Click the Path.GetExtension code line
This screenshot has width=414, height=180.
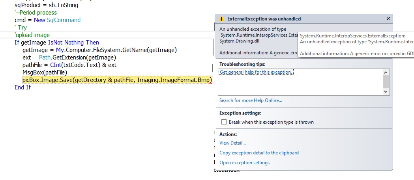pos(69,58)
